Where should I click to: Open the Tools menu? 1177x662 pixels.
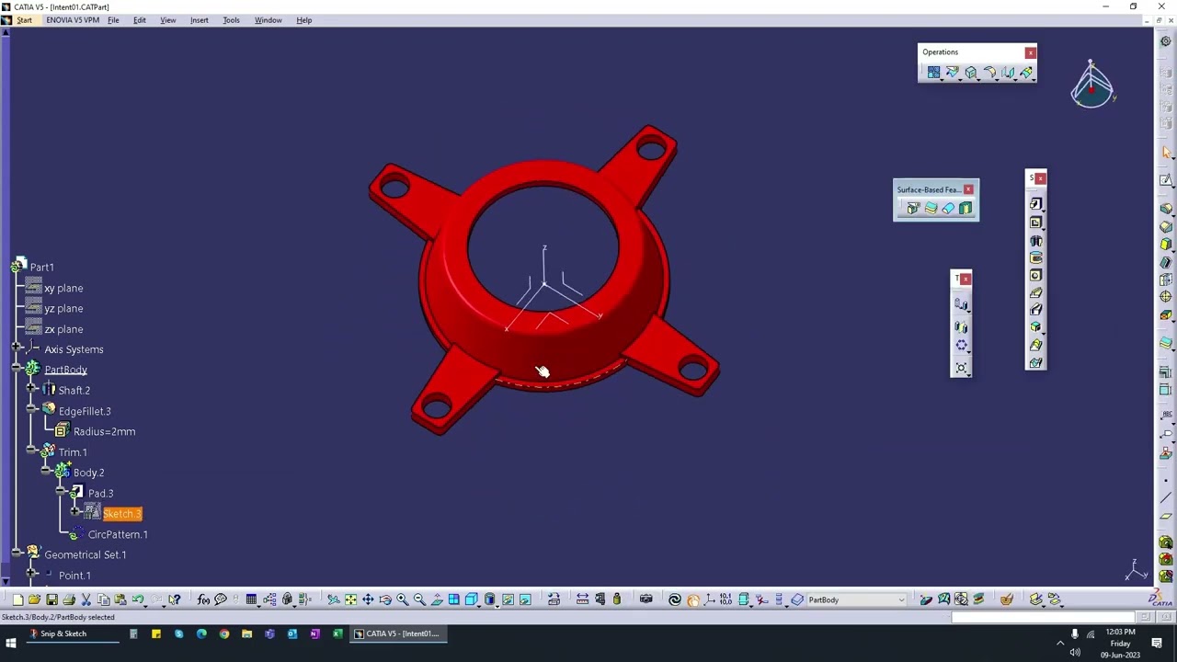click(231, 20)
